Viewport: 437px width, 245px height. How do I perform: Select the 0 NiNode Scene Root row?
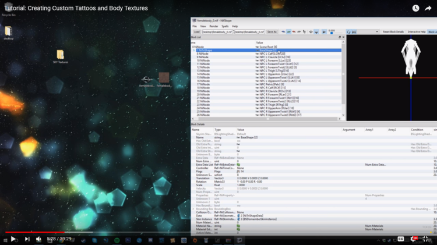pyautogui.click(x=266, y=47)
